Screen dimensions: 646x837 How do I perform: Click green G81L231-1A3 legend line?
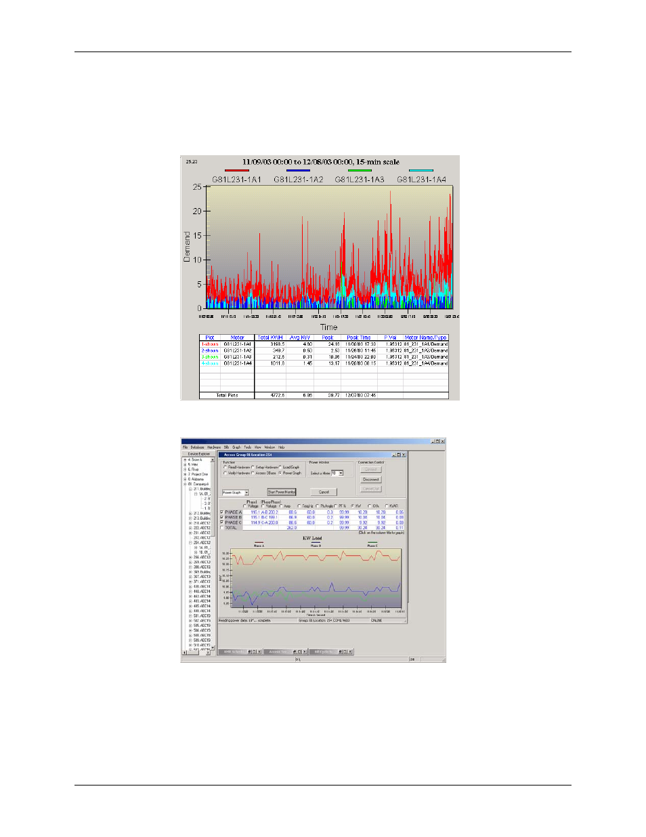click(x=360, y=170)
